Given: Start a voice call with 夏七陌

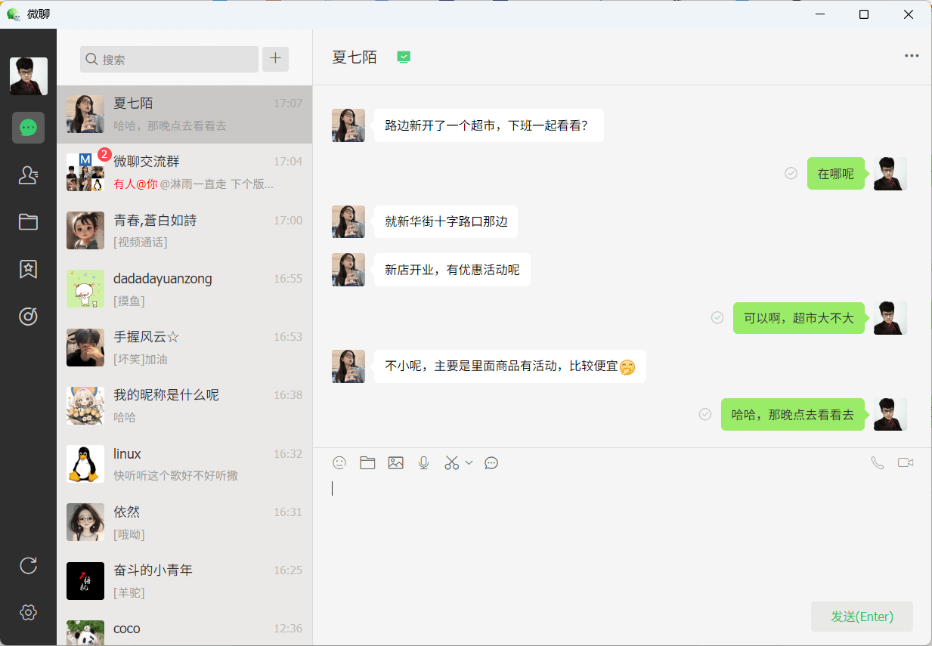Looking at the screenshot, I should [x=877, y=462].
